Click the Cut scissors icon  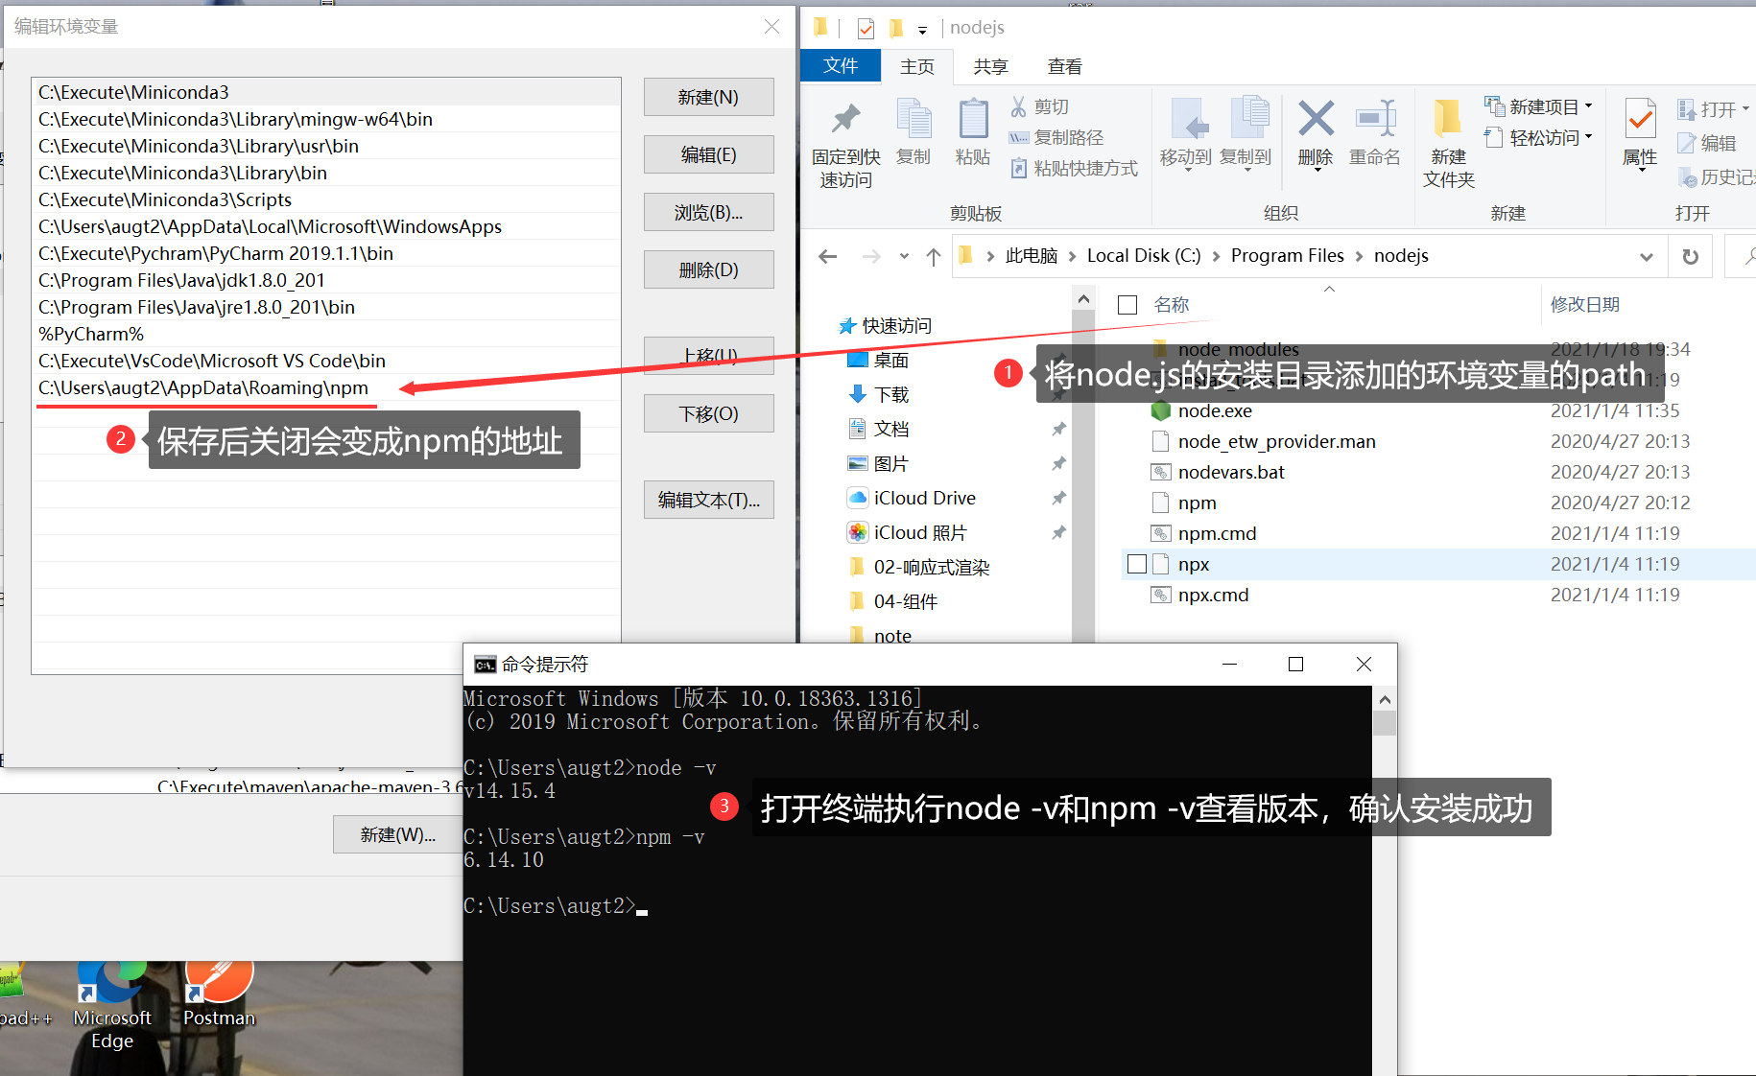click(1018, 106)
